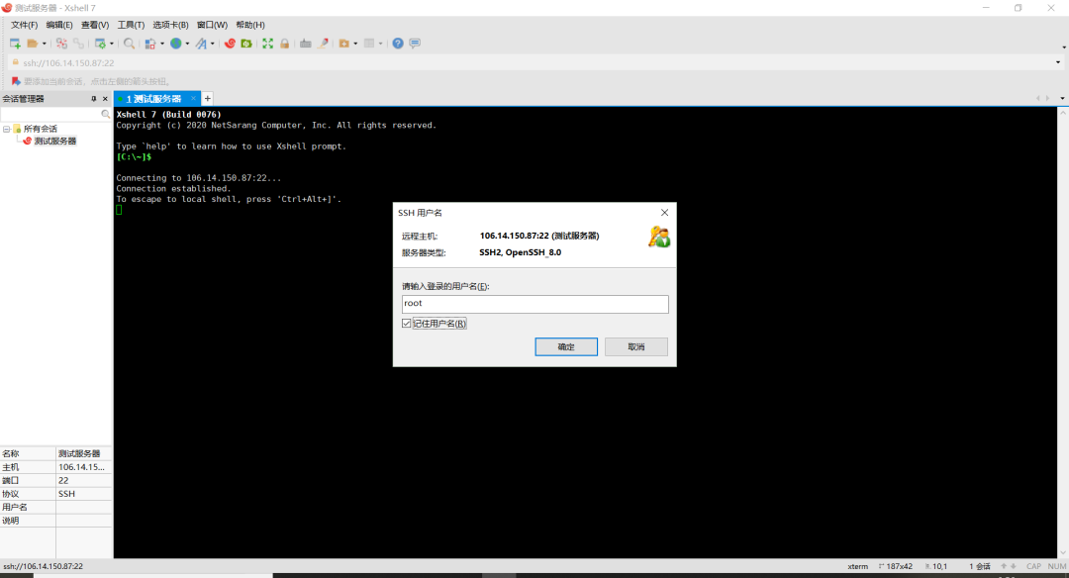Collapse the 所有会话 tree node
The image size is (1069, 578).
click(6, 129)
